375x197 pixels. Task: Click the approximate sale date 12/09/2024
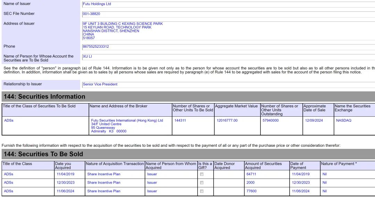[x=314, y=120]
